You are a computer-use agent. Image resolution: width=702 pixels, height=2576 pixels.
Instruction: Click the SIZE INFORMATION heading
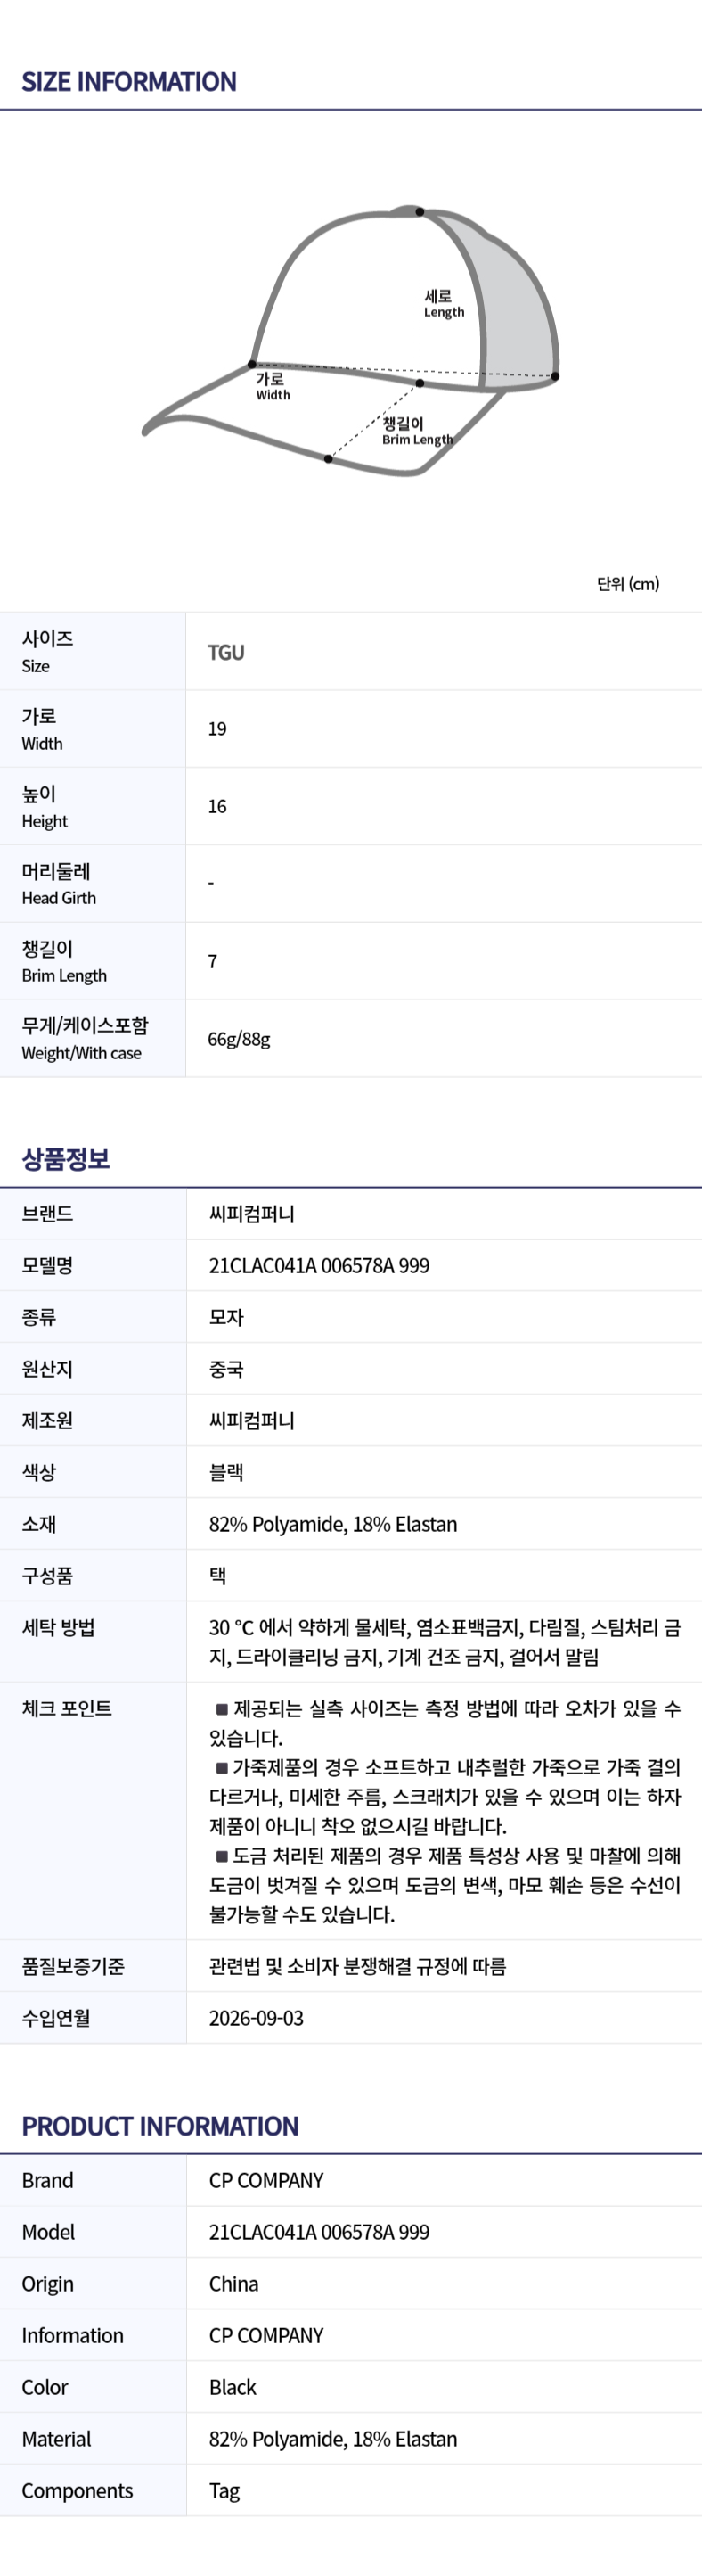pyautogui.click(x=129, y=82)
